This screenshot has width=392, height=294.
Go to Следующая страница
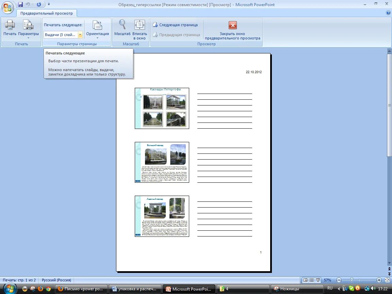(175, 25)
